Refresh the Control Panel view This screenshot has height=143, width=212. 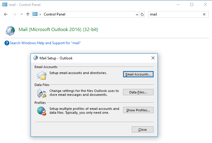click(142, 14)
